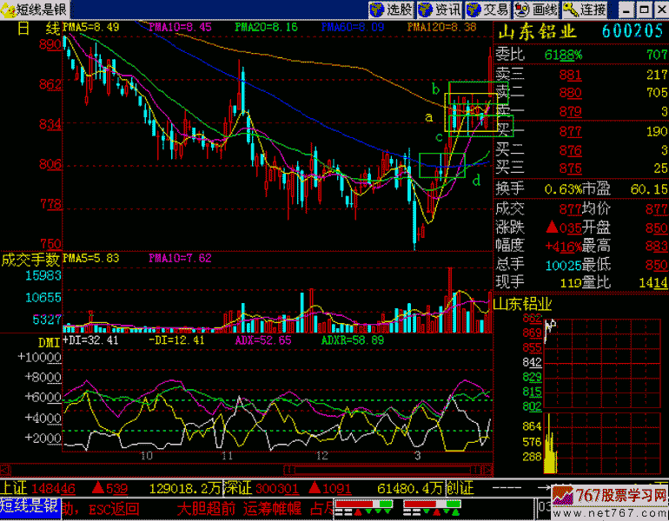Click the app logo in the title bar
The height and width of the screenshot is (521, 669).
click(9, 10)
